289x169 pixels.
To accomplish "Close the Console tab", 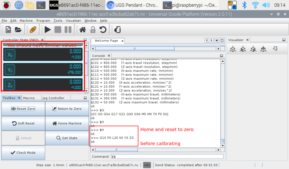I will coord(109,56).
